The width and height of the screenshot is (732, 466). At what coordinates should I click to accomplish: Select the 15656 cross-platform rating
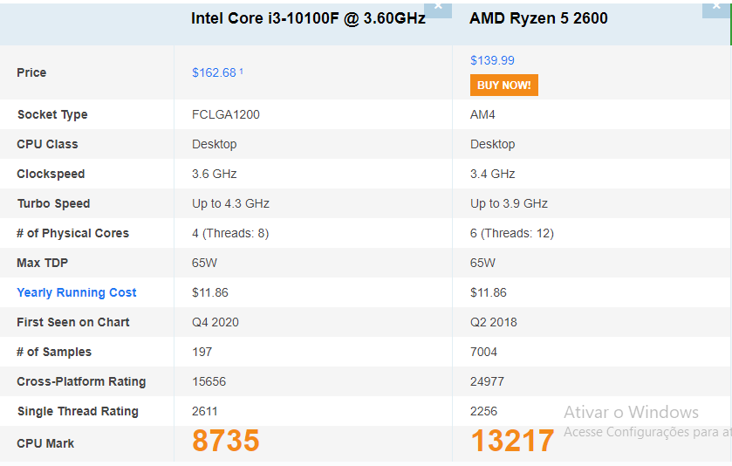[x=209, y=381]
